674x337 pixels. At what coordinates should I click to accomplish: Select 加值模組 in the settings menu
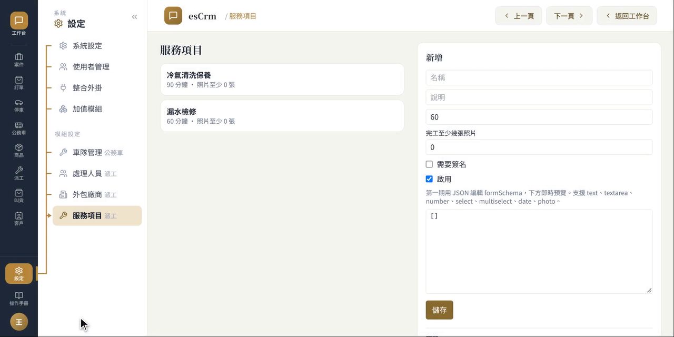[x=97, y=109]
